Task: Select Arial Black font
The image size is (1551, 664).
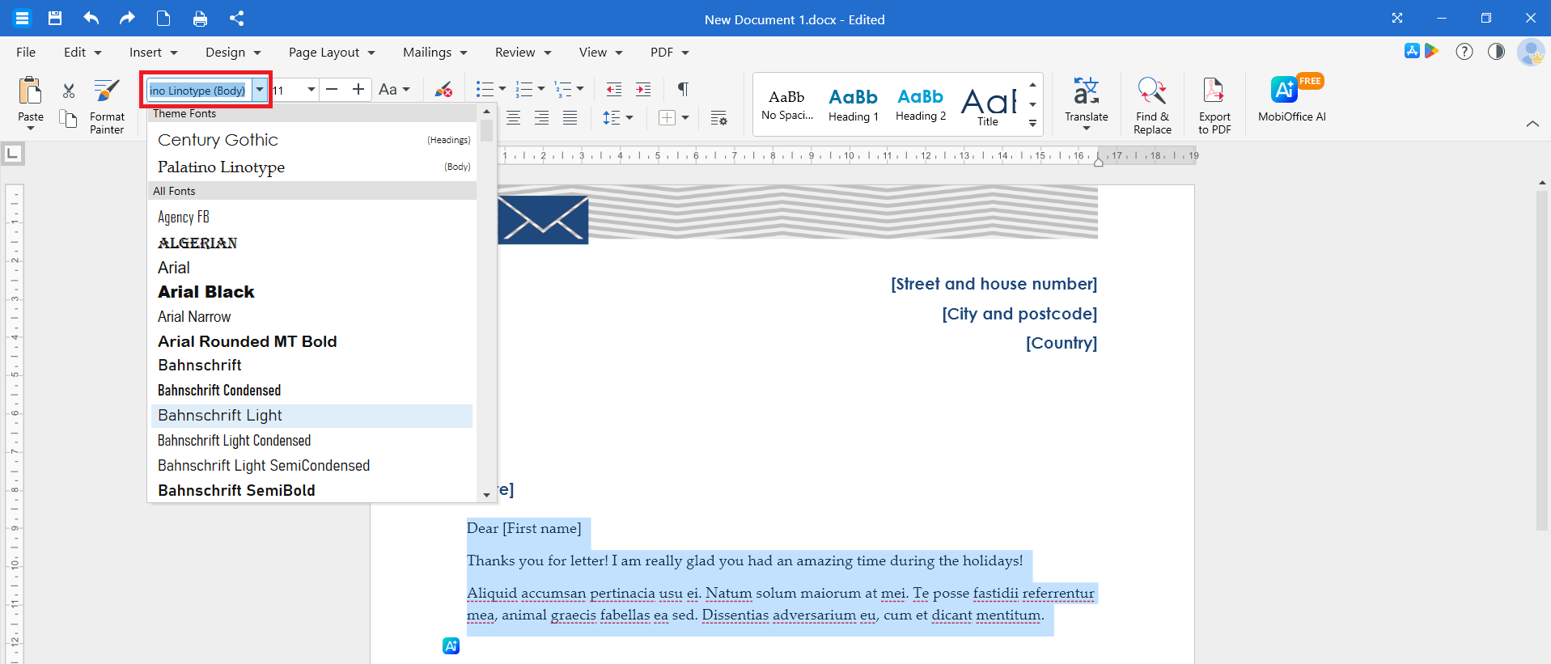Action: pyautogui.click(x=312, y=292)
